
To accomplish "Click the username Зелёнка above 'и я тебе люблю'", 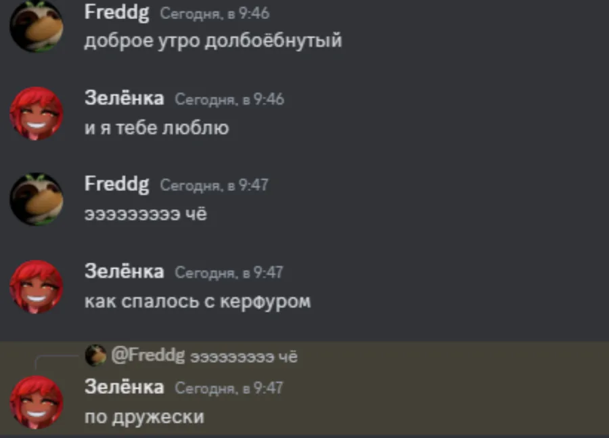I will [x=125, y=97].
